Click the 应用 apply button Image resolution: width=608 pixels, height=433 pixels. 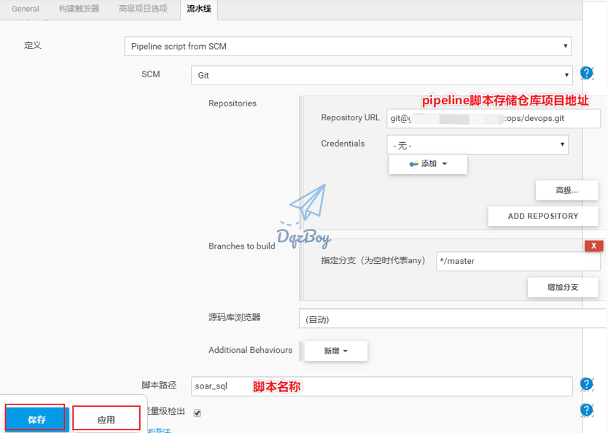106,419
